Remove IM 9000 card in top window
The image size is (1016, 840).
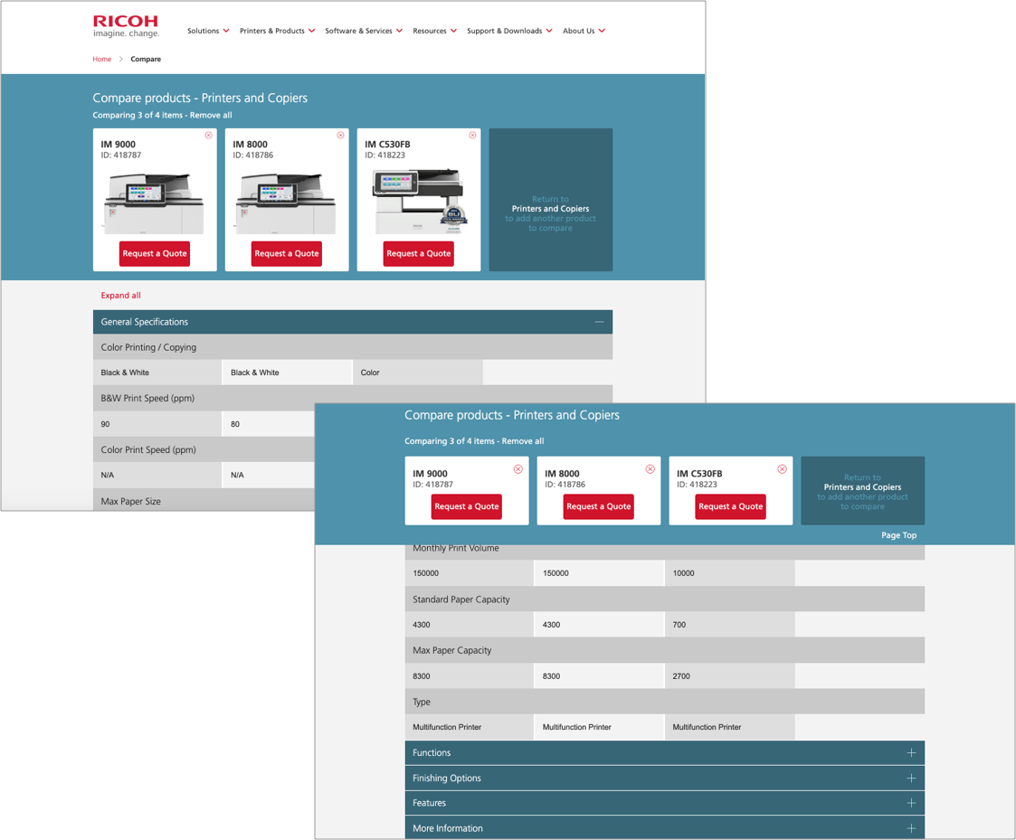click(209, 136)
